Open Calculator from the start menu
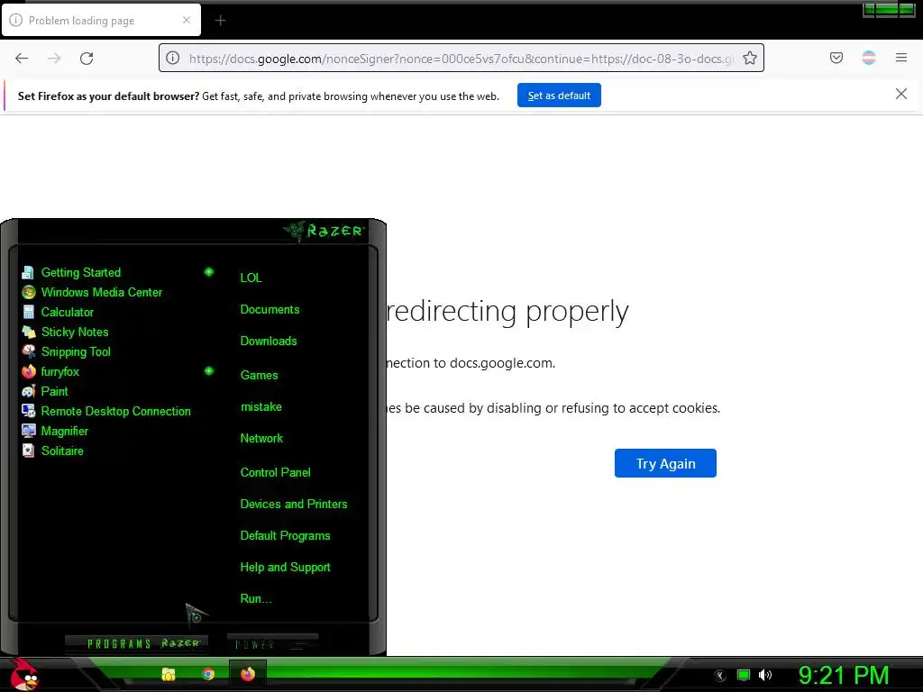The width and height of the screenshot is (923, 692). 67,313
